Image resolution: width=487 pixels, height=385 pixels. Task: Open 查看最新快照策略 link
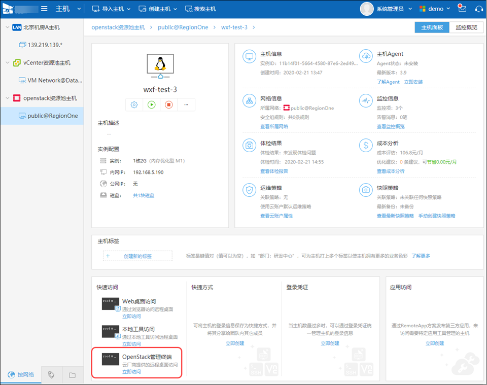pyautogui.click(x=395, y=216)
